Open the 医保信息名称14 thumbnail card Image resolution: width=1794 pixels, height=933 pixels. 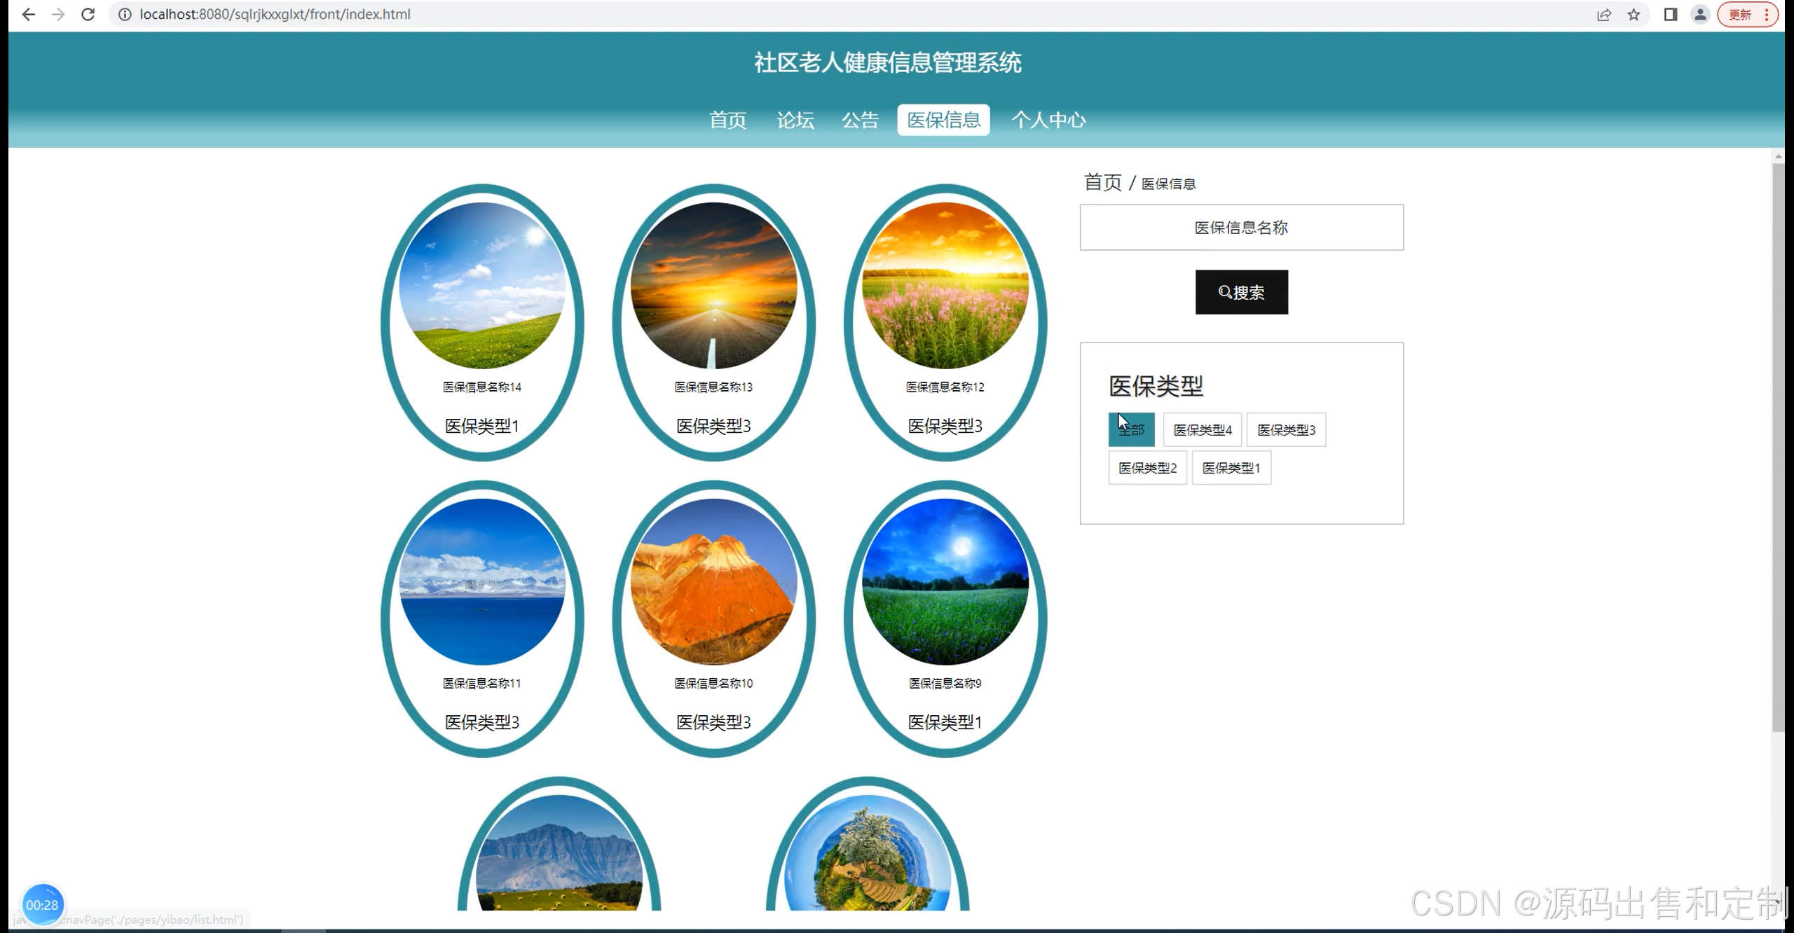tap(482, 285)
